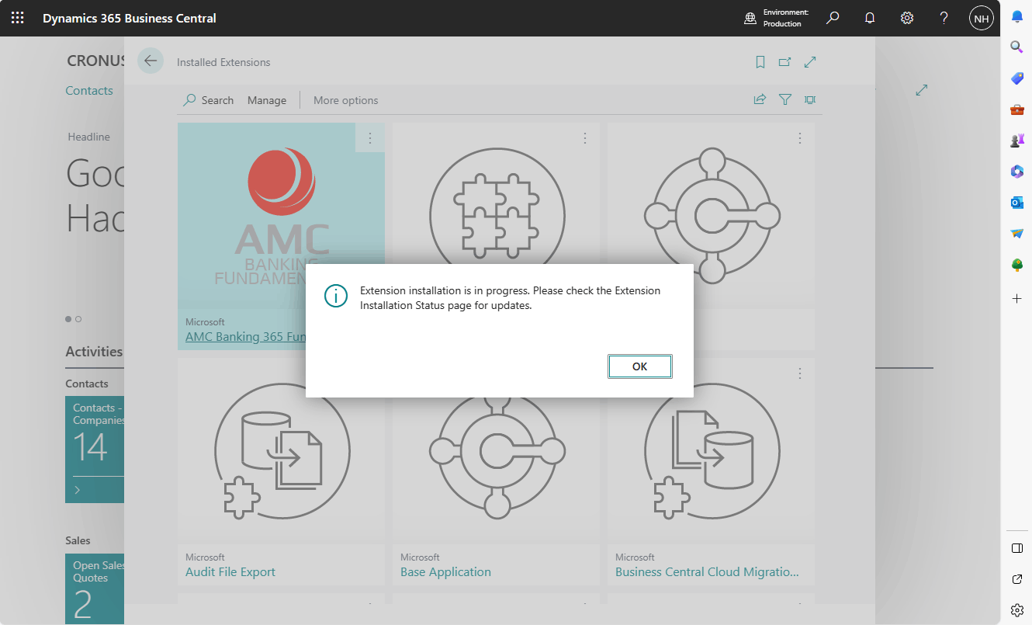Share the Installed Extensions list
The image size is (1032, 625).
[x=760, y=99]
